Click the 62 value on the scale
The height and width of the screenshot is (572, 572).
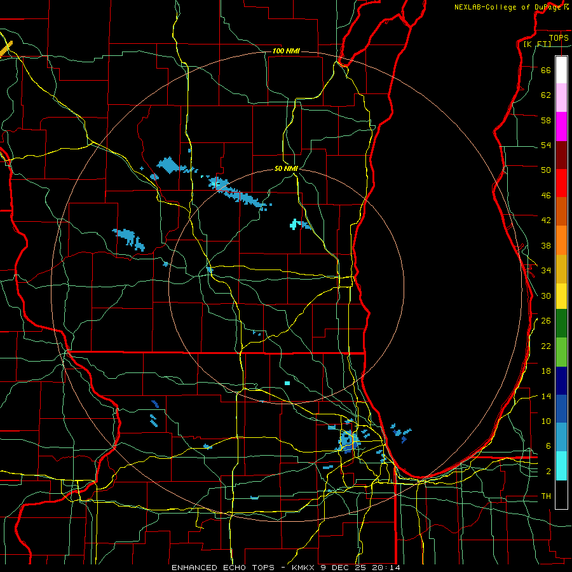pos(546,95)
